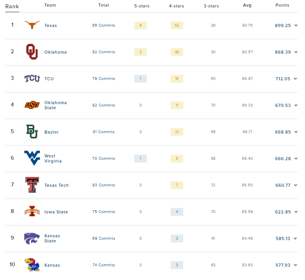Click Texas 5-stars count badge
Screen dimensions: 305x280
(x=140, y=25)
